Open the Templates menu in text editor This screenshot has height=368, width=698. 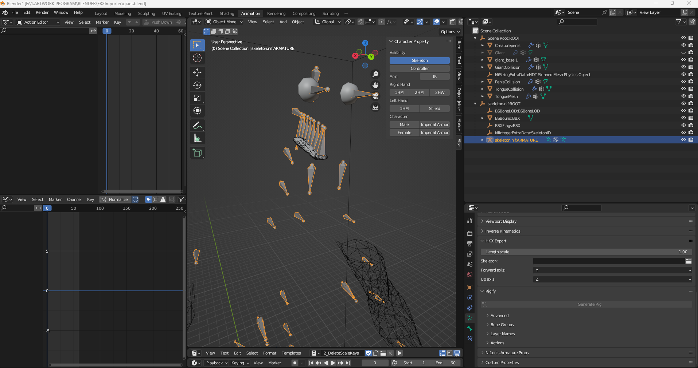pyautogui.click(x=291, y=353)
